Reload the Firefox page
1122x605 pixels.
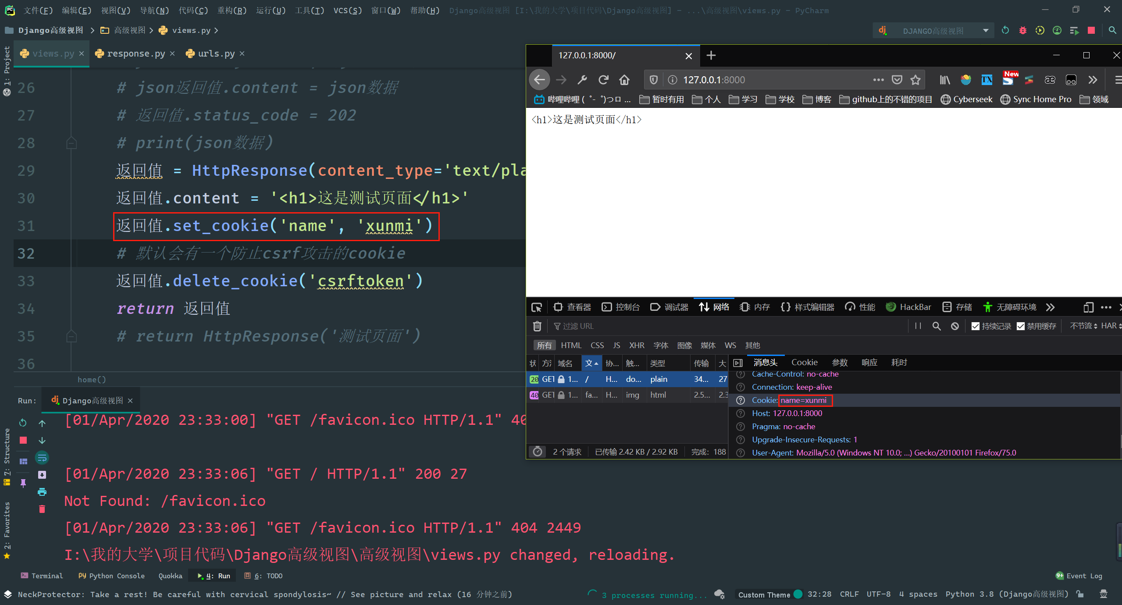(x=603, y=80)
